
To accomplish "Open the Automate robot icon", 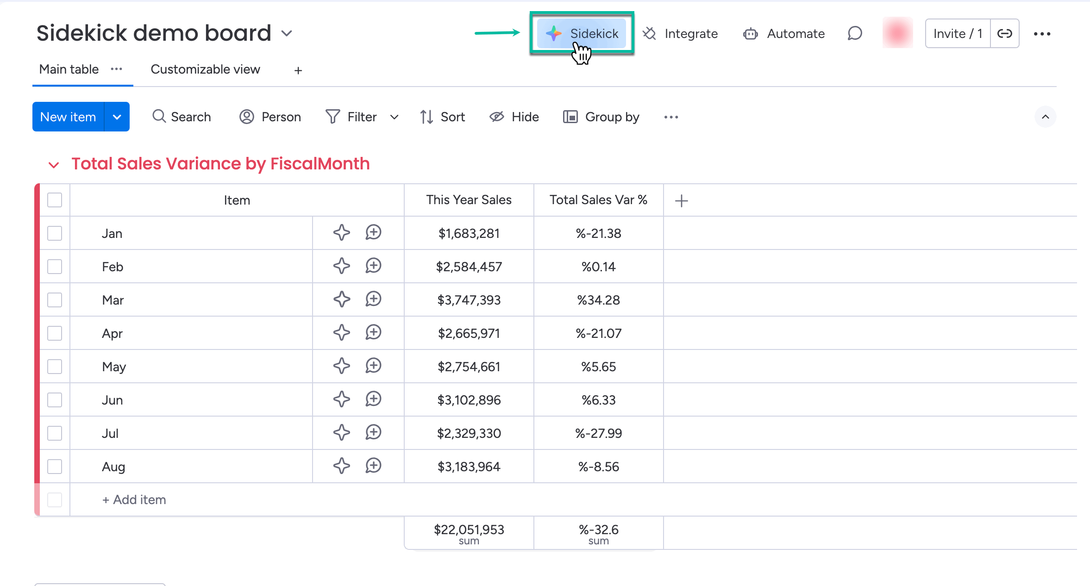I will (x=750, y=34).
